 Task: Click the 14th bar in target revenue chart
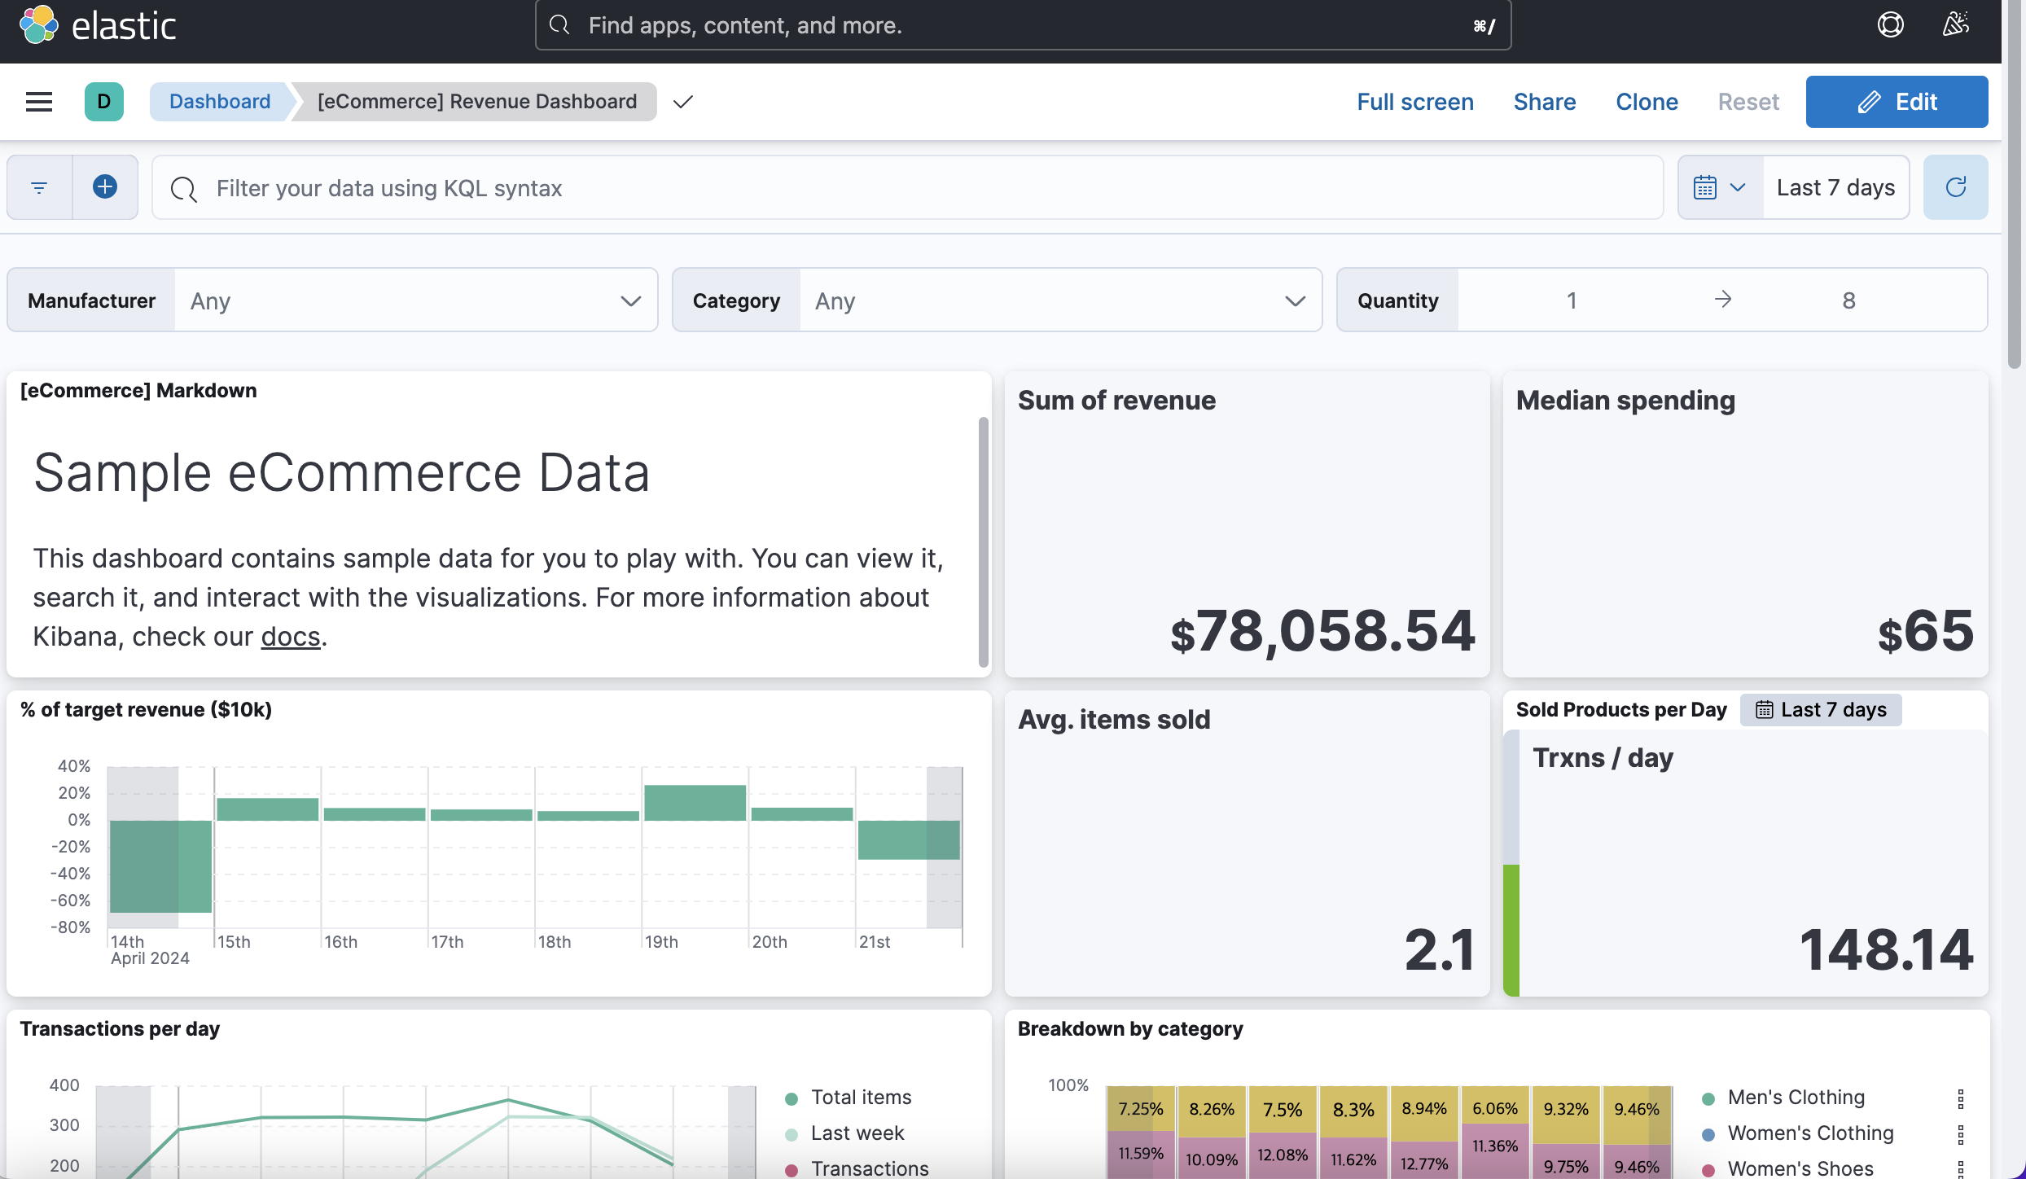[x=160, y=866]
